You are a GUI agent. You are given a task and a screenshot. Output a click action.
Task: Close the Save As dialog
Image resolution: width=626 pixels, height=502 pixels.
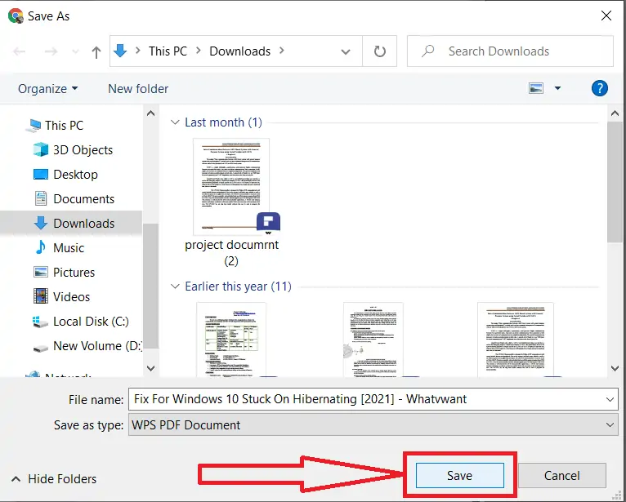pyautogui.click(x=606, y=16)
